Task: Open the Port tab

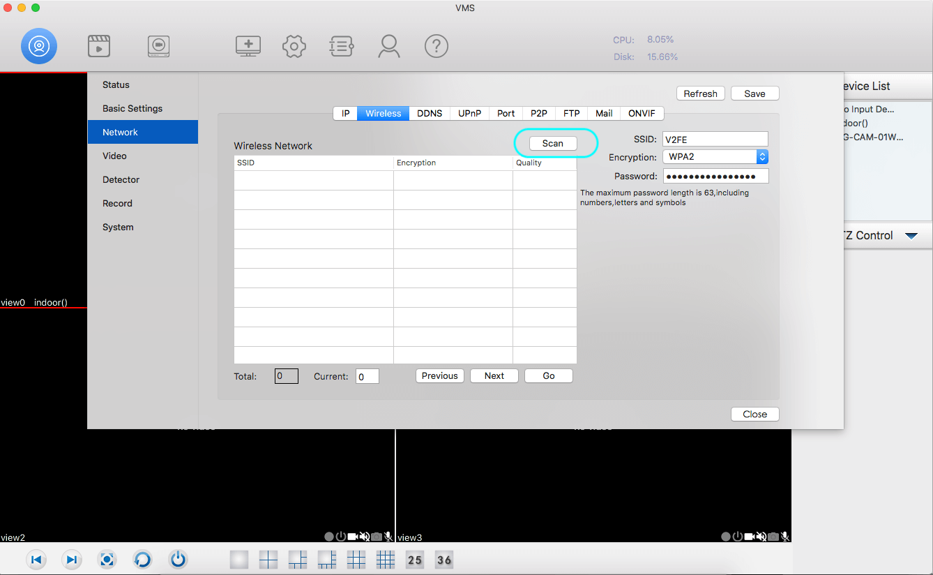Action: (x=506, y=113)
